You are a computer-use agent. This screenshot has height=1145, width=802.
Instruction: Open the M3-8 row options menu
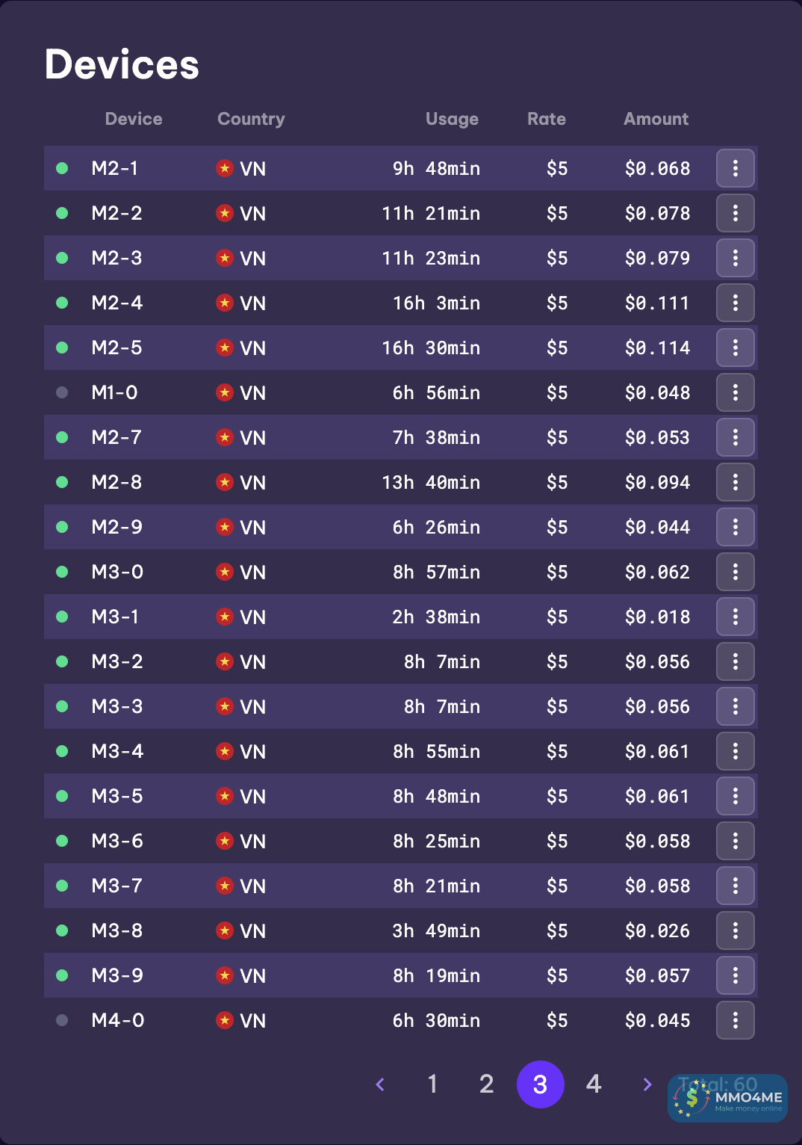click(735, 930)
